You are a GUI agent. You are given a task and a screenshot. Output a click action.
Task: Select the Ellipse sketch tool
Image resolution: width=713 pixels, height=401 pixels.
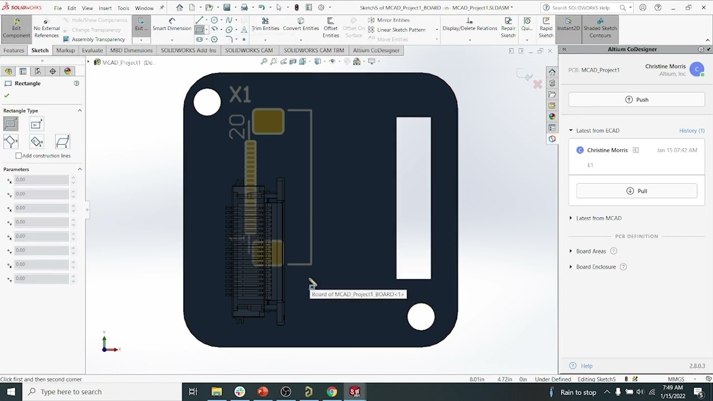coord(229,30)
